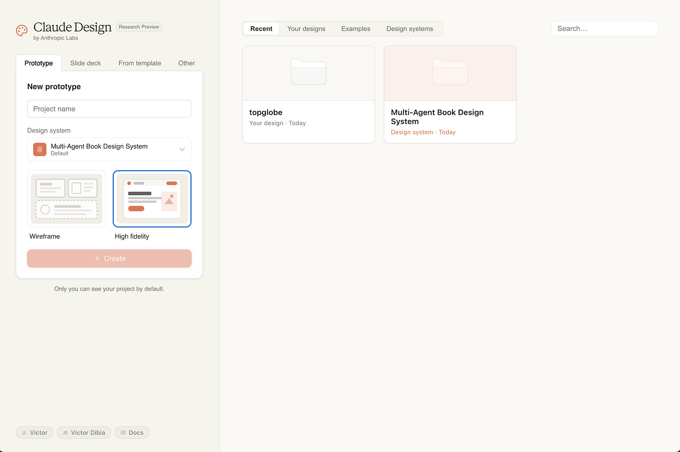
Task: Click the plus icon on the Create button
Action: (97, 258)
